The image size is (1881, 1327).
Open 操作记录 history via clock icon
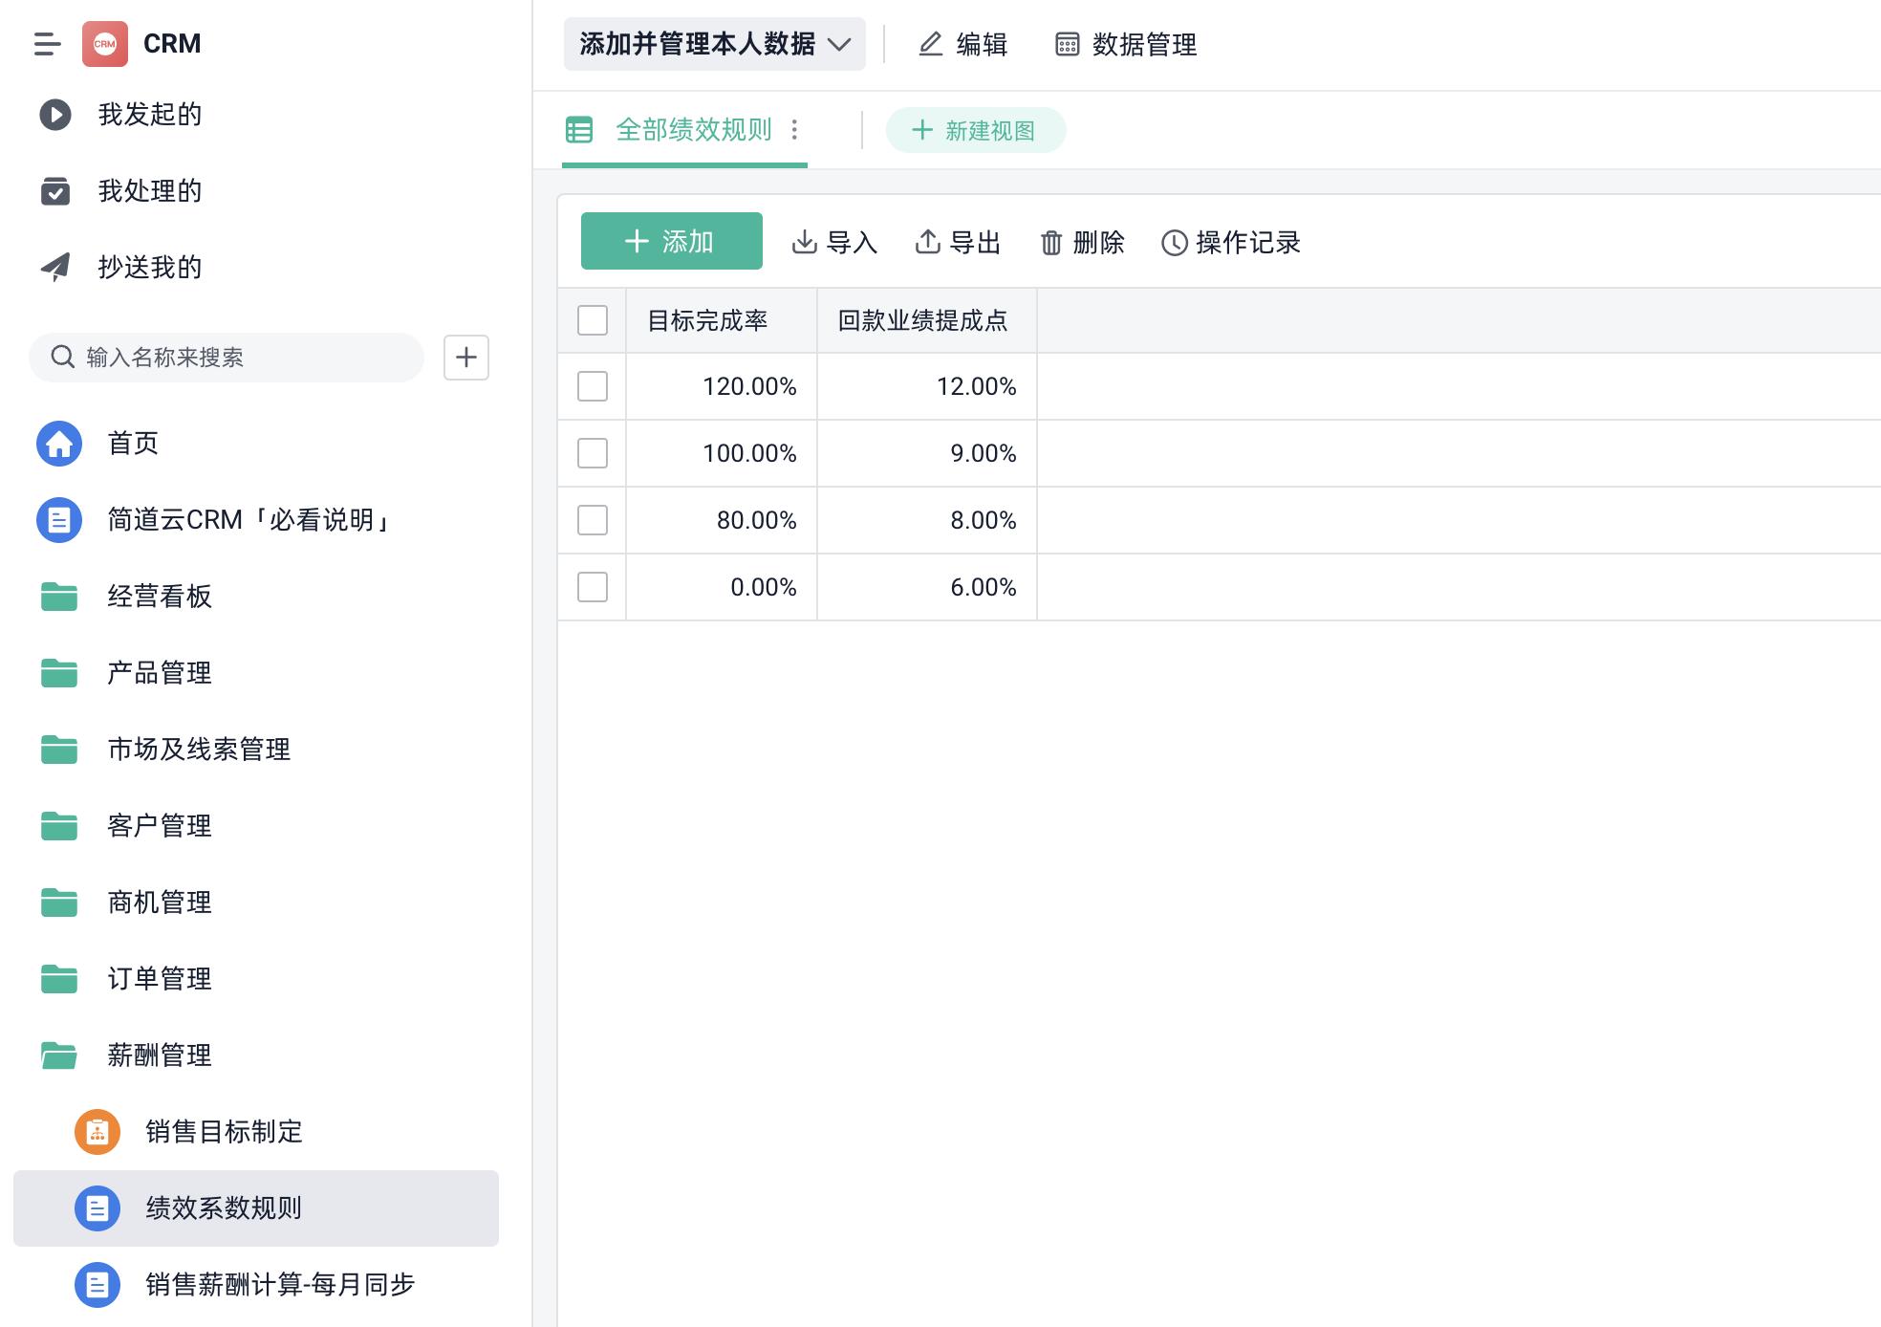tap(1173, 243)
